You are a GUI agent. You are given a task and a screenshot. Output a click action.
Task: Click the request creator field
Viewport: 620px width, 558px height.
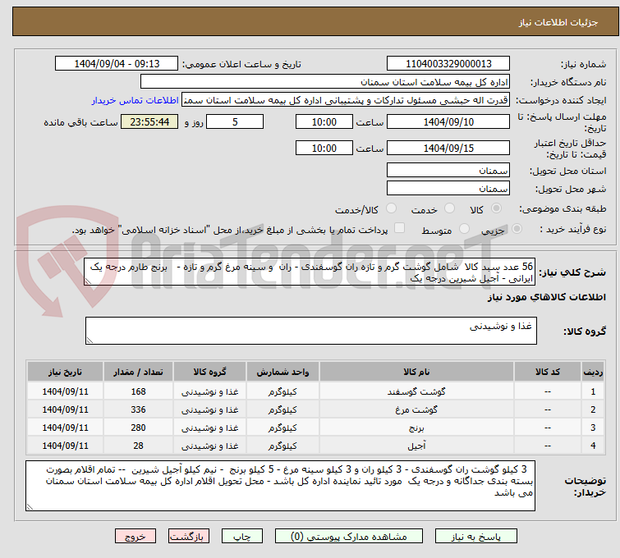coord(346,100)
